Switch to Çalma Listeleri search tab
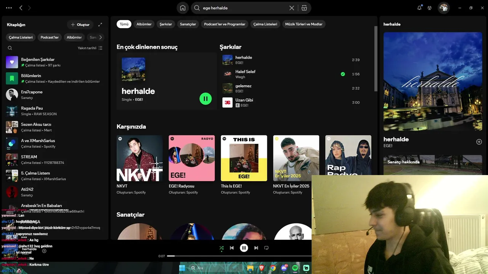This screenshot has width=488, height=274. pos(265,24)
